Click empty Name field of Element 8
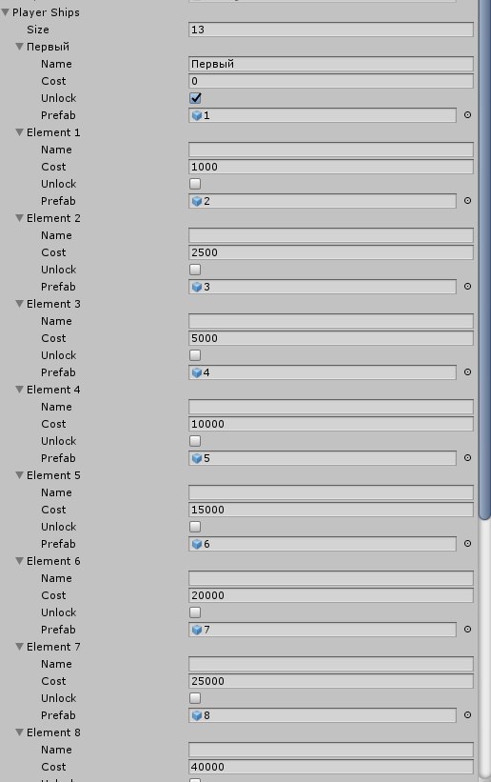 [331, 750]
